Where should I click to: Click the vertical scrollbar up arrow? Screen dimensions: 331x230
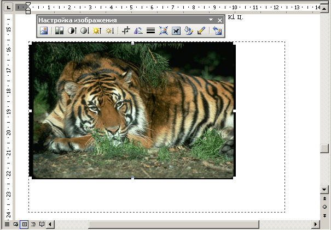tap(324, 8)
